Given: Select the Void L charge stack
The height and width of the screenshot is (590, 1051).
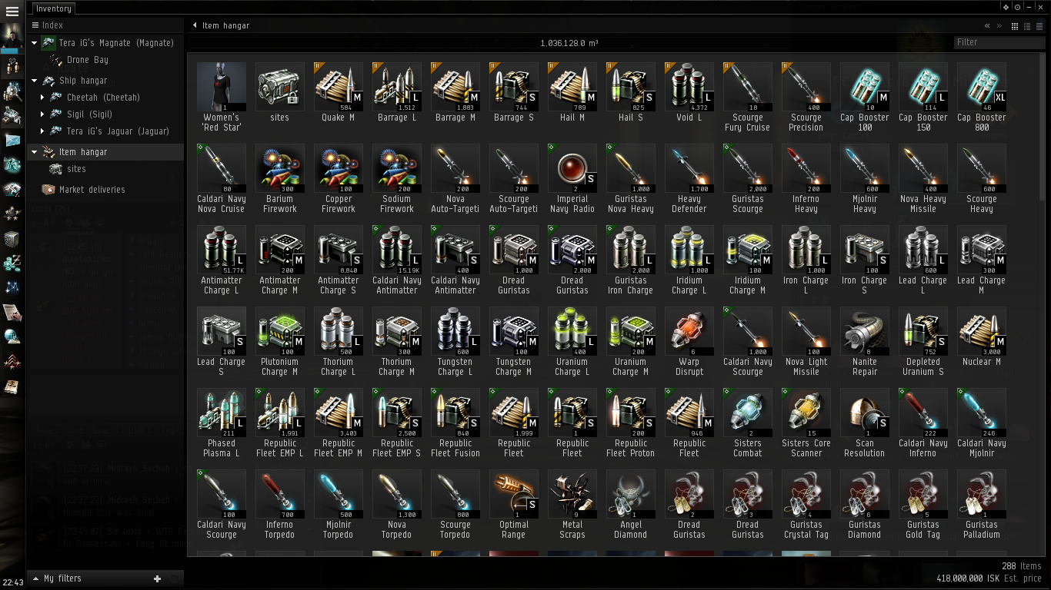Looking at the screenshot, I should [689, 92].
